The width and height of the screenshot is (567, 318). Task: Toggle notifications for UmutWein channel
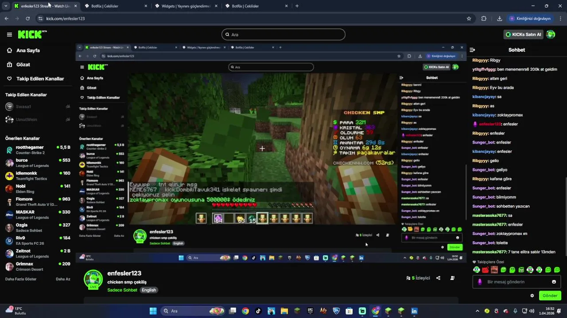(68, 120)
